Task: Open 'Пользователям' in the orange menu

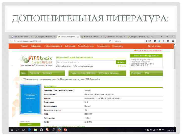Action: [x=103, y=46]
